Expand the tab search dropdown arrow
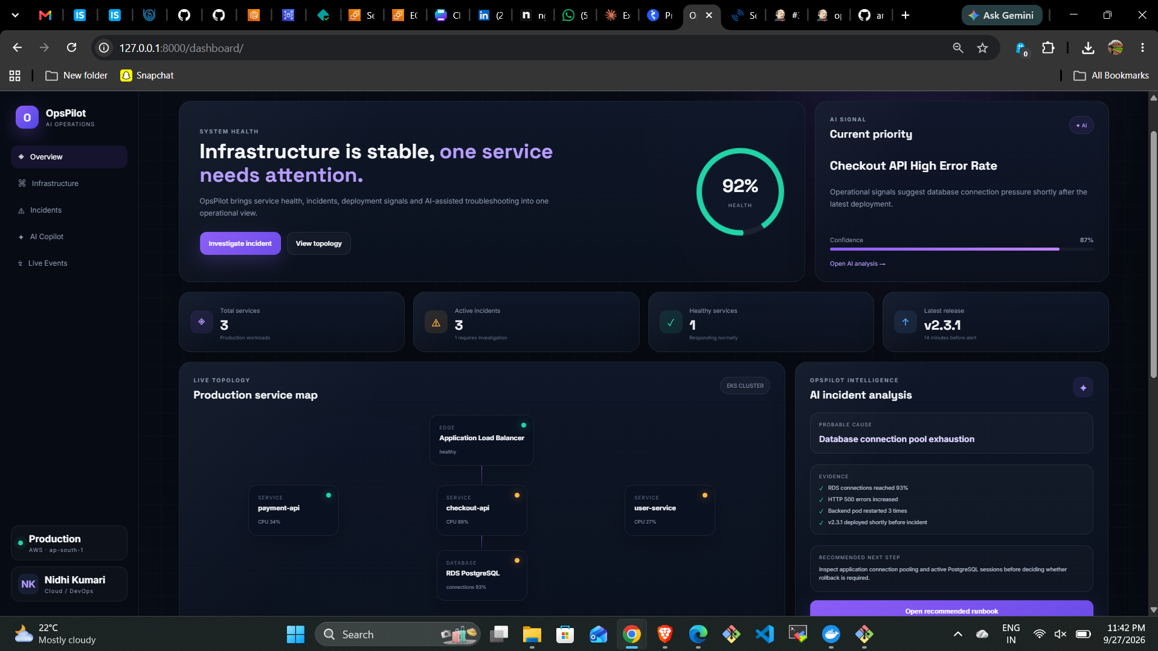The image size is (1158, 651). point(15,15)
